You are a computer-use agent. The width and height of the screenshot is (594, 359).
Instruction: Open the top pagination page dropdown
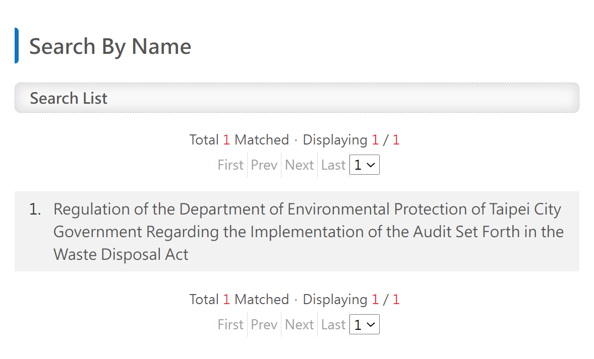[x=364, y=165]
